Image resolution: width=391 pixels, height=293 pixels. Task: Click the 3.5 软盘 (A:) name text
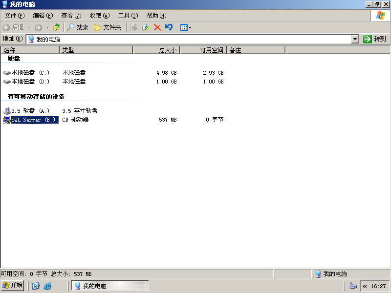30,111
